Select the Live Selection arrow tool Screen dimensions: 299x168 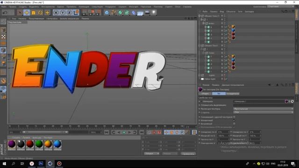click(x=20, y=13)
